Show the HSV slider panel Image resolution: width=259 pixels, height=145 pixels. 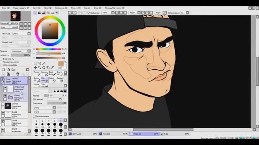[x=44, y=12]
